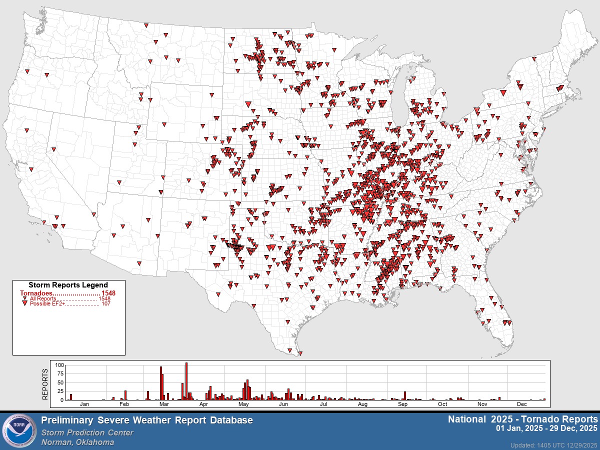The height and width of the screenshot is (450, 600).
Task: Click the Preliminary Severe Weather Report Database heading
Action: (147, 420)
